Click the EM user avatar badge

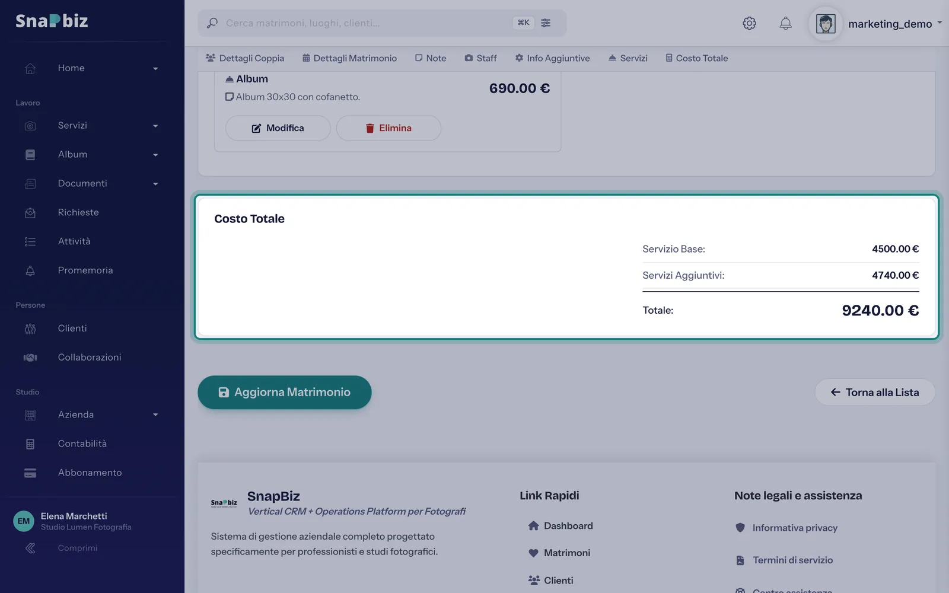[x=24, y=521]
